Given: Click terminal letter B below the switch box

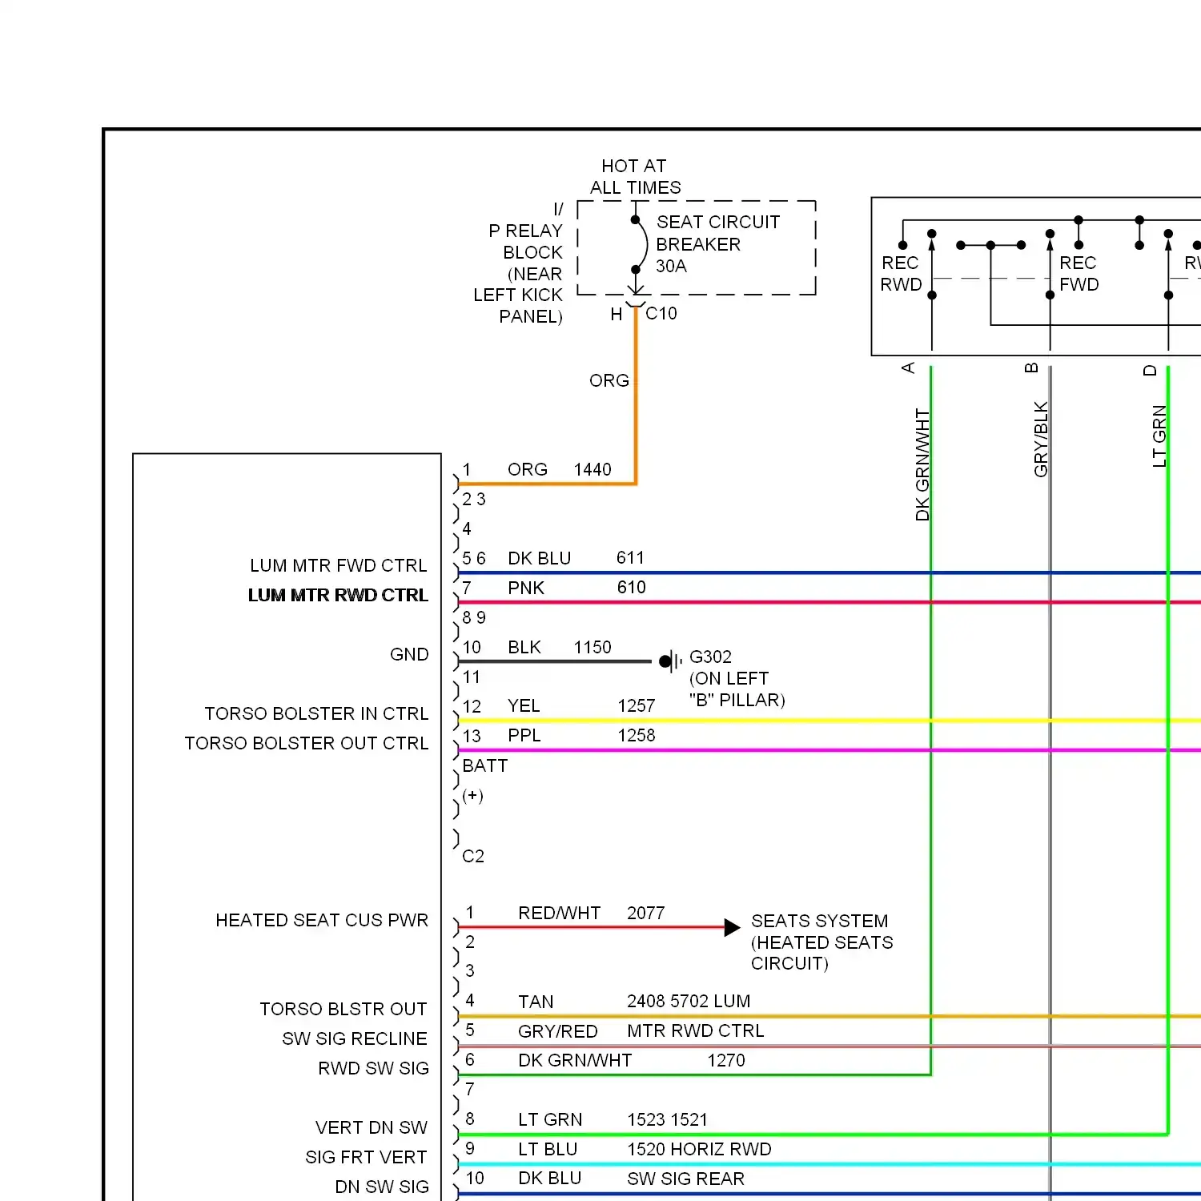Looking at the screenshot, I should click(x=1031, y=368).
